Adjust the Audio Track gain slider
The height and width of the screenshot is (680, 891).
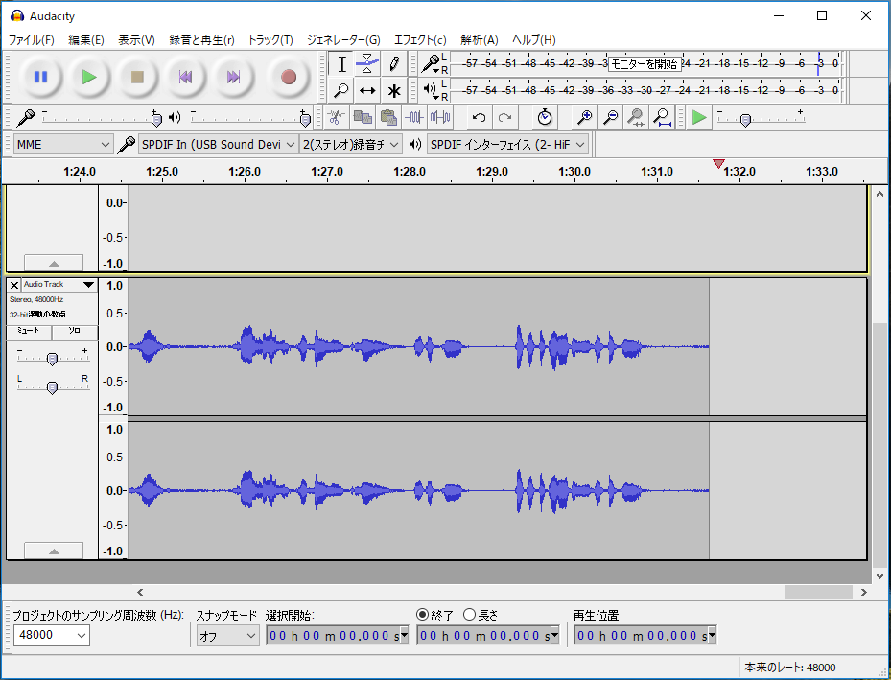click(52, 359)
